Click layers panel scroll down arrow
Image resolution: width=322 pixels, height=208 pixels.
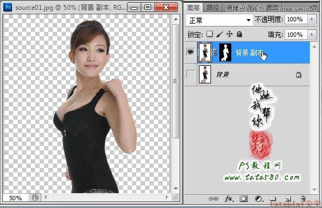pyautogui.click(x=314, y=190)
